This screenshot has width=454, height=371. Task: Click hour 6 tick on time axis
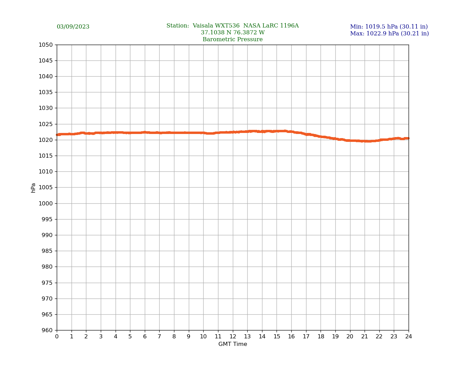pos(145,337)
